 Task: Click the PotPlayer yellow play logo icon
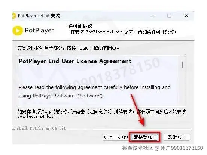click(x=18, y=31)
